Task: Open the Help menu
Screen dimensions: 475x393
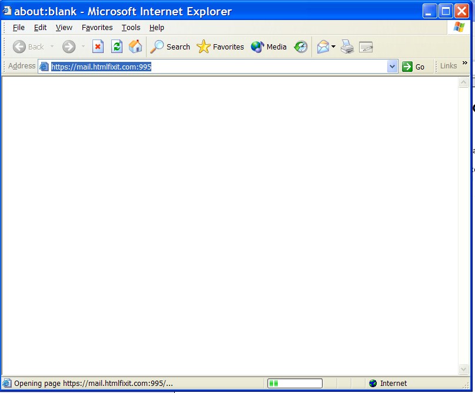Action: [x=157, y=28]
